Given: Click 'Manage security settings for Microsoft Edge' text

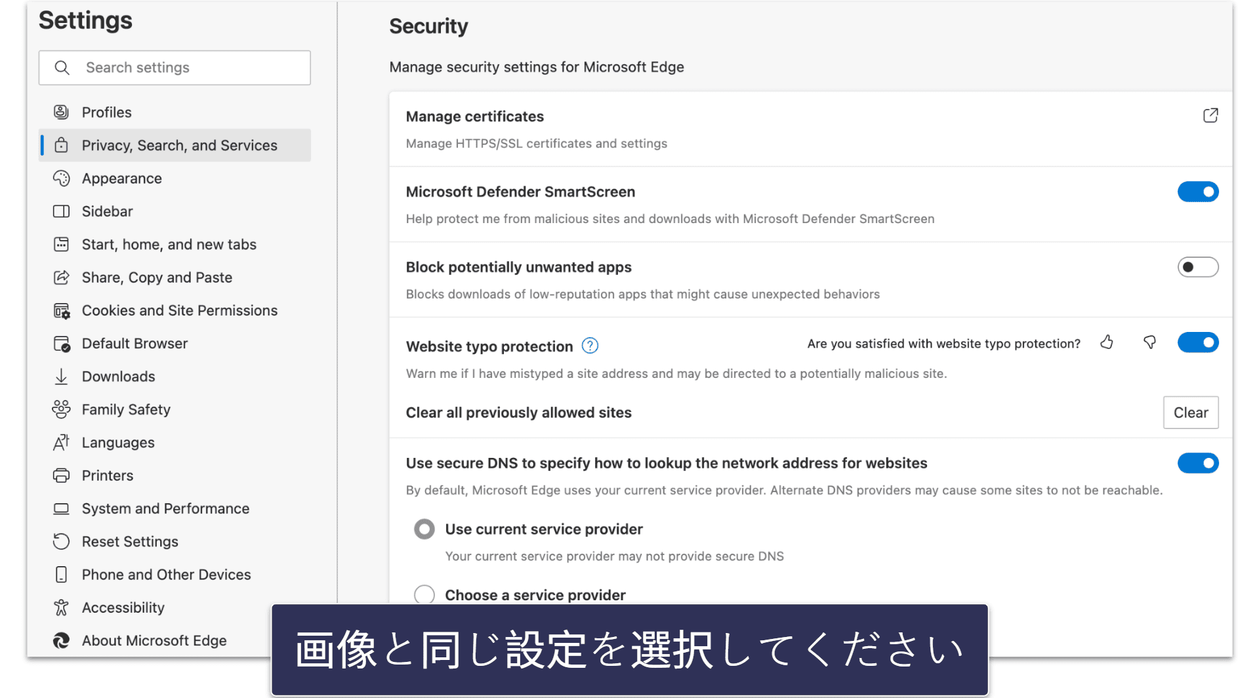Looking at the screenshot, I should coord(536,67).
